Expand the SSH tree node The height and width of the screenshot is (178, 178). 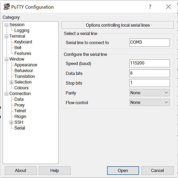point(11,122)
